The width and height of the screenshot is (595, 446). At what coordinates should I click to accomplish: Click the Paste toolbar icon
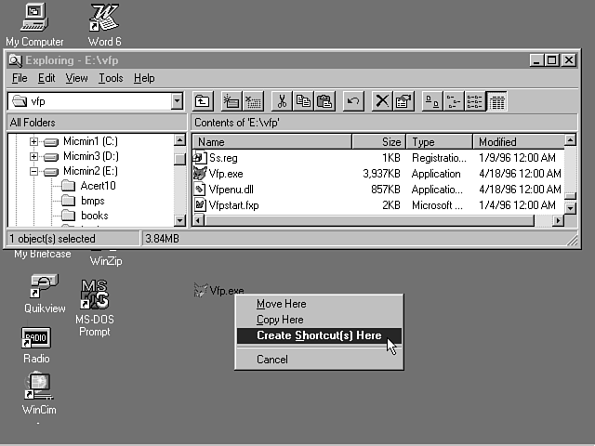pyautogui.click(x=324, y=101)
